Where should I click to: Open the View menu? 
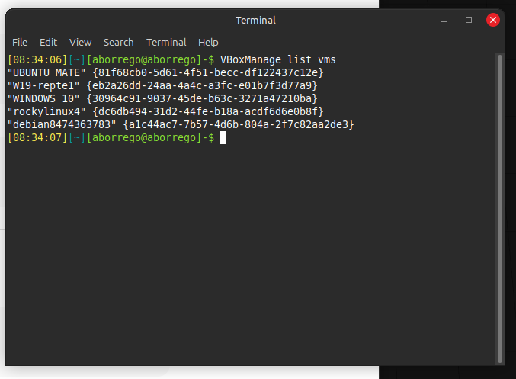[80, 42]
